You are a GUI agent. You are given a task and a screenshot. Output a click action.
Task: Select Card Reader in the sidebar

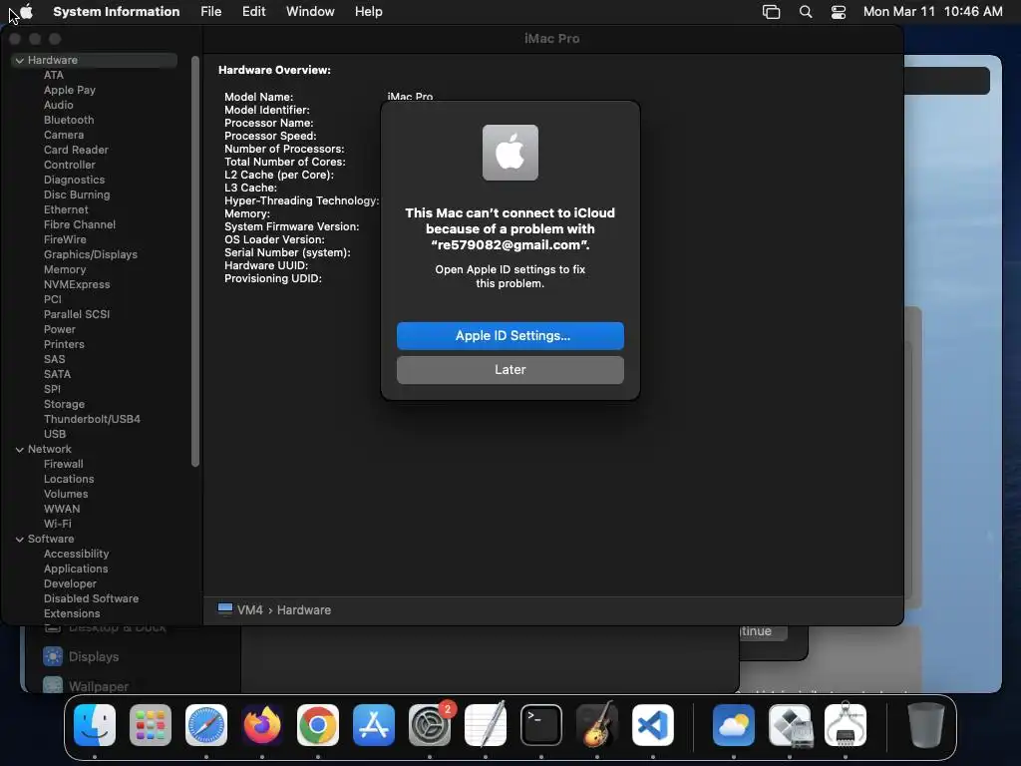point(76,150)
